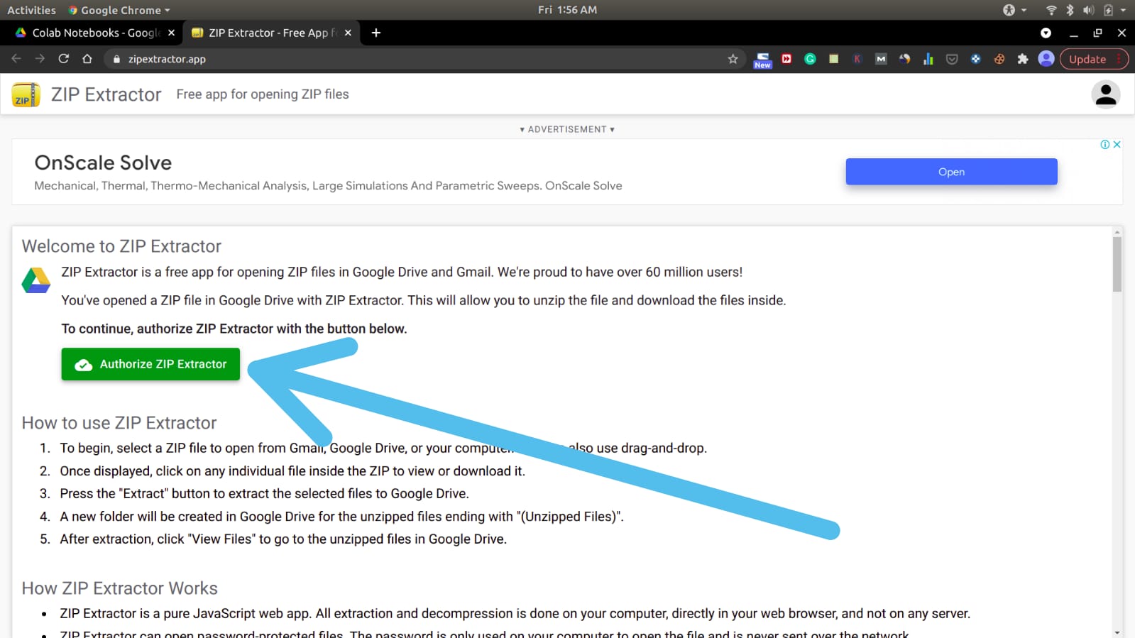The width and height of the screenshot is (1135, 638).
Task: Close the OnScale Solve advertisement
Action: pyautogui.click(x=1117, y=144)
